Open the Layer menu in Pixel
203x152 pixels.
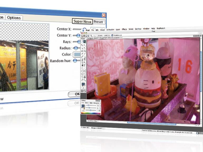click(x=118, y=29)
